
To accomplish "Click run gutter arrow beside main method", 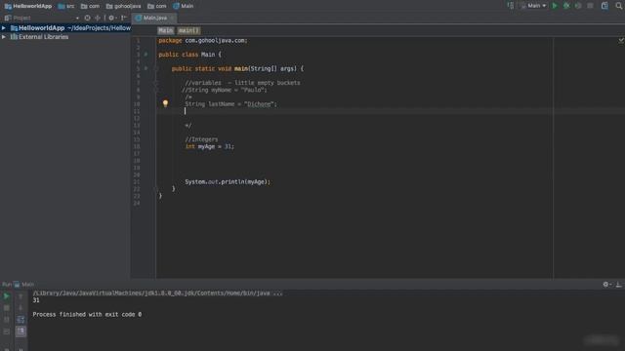I will (146, 68).
